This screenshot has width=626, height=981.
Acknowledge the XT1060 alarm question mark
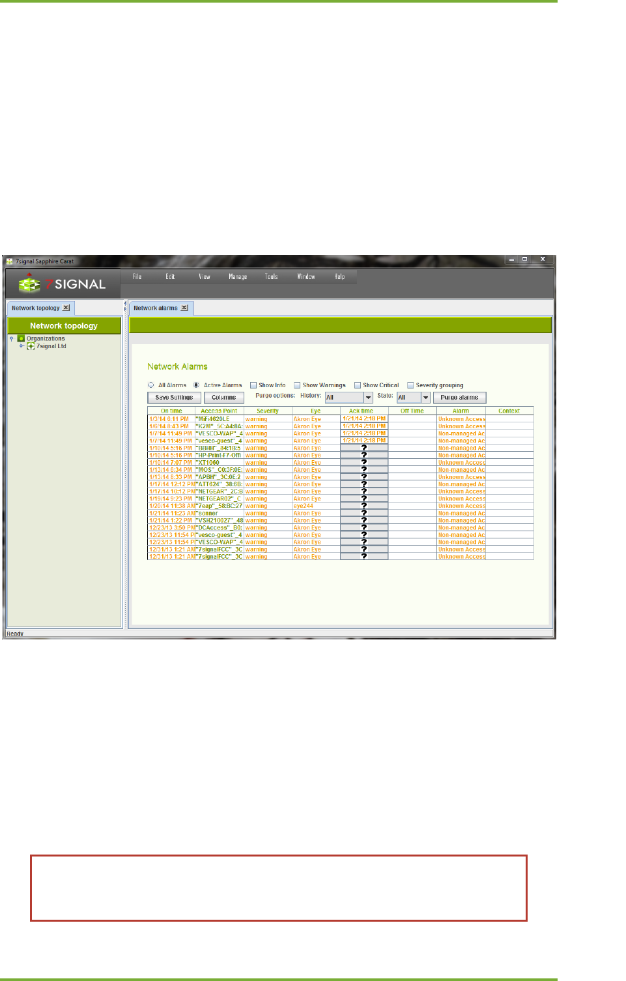[x=364, y=462]
